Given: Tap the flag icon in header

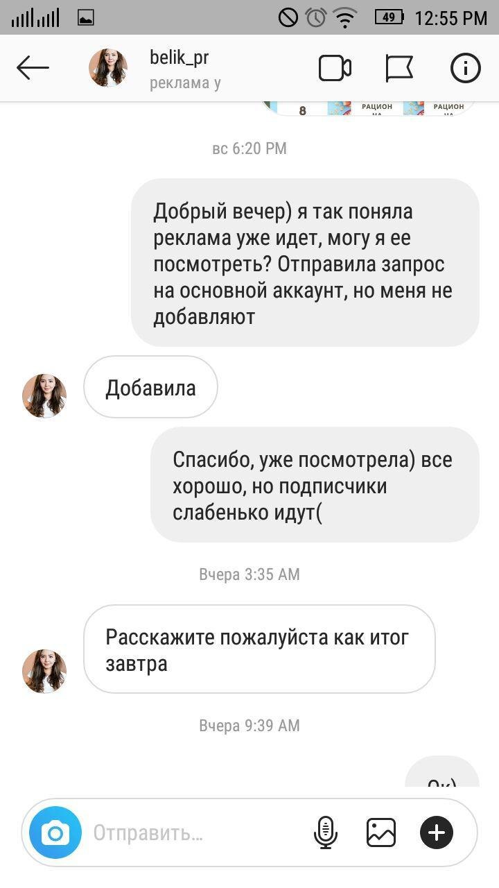Looking at the screenshot, I should click(x=399, y=68).
